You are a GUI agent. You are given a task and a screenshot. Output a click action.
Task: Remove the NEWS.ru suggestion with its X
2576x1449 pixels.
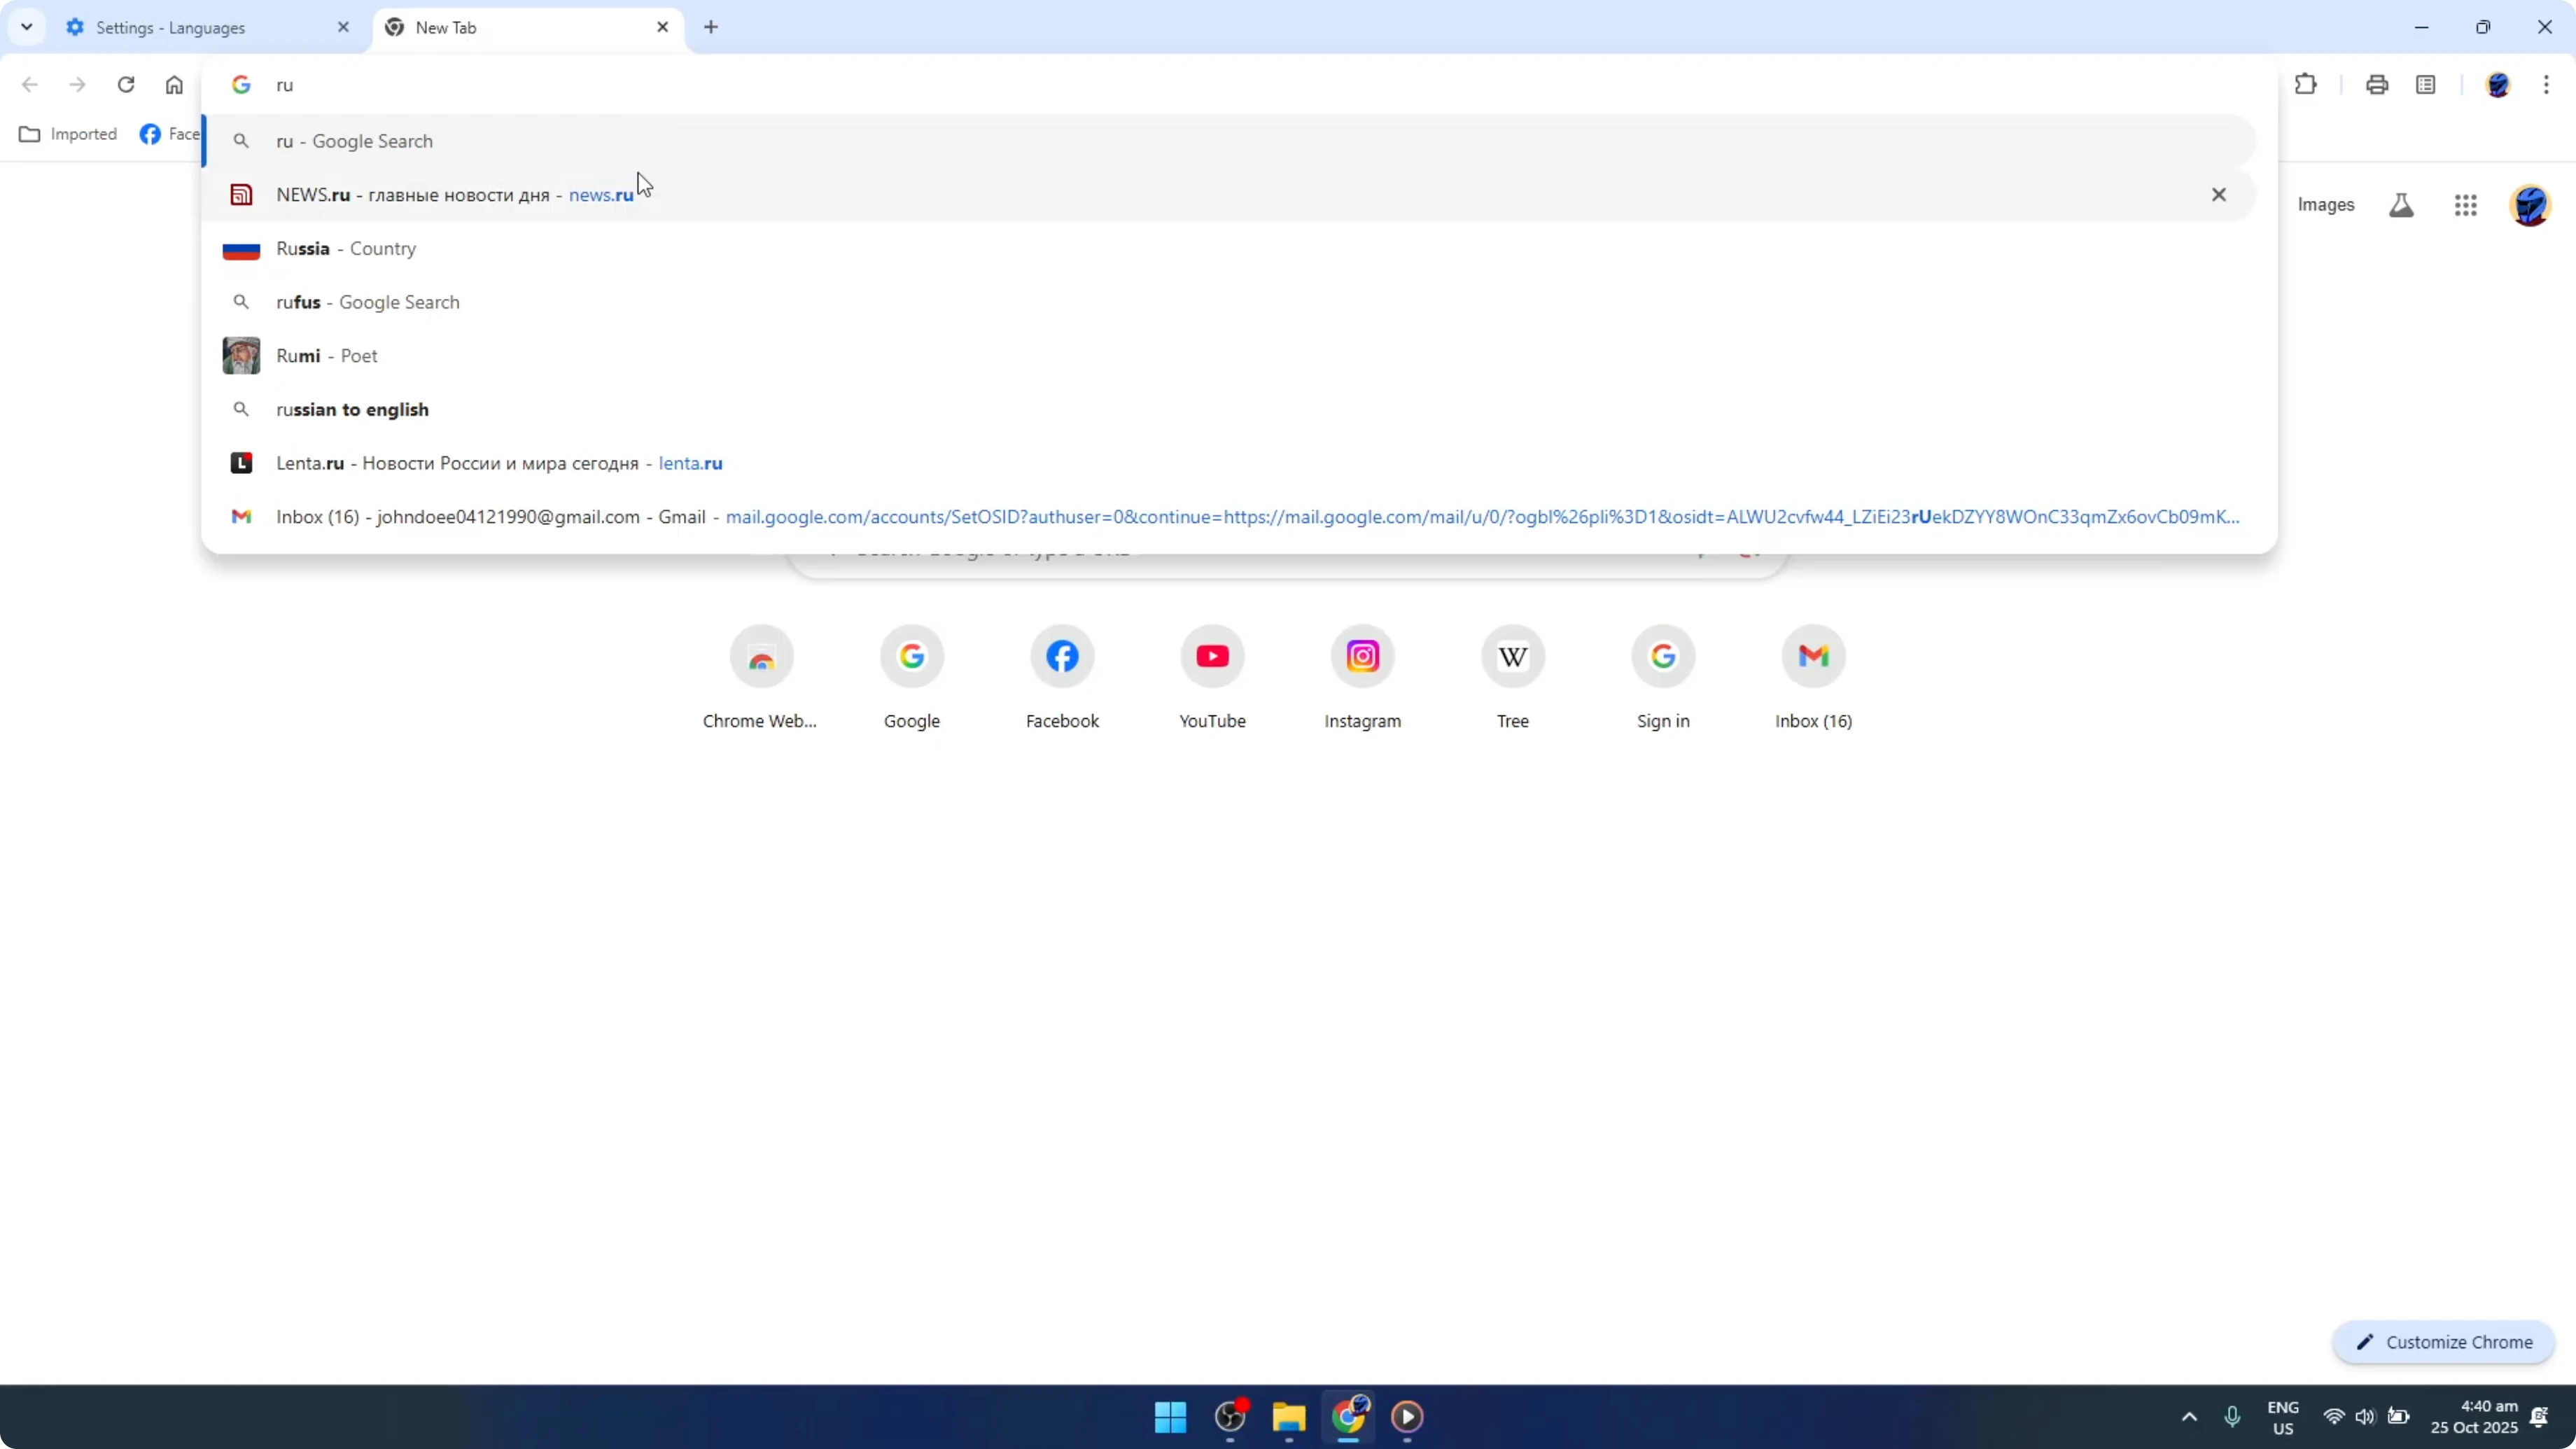(x=2219, y=194)
